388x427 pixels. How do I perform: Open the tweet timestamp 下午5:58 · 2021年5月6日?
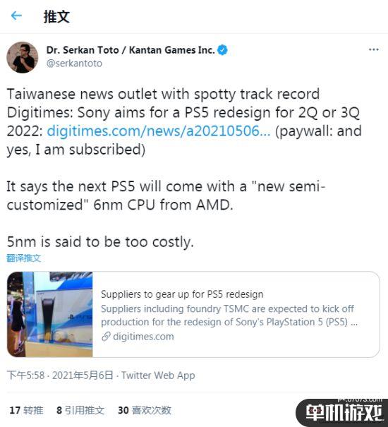pos(60,375)
